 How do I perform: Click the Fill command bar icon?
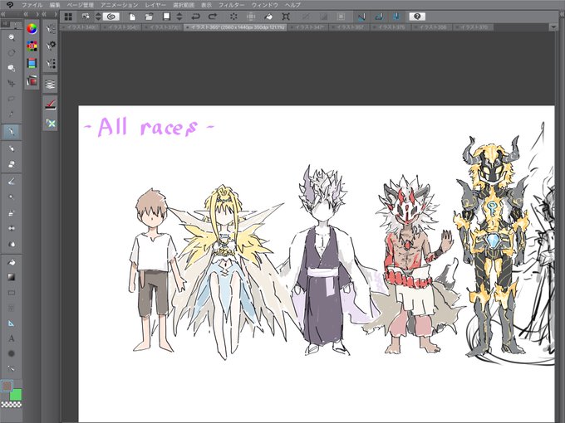pos(268,17)
